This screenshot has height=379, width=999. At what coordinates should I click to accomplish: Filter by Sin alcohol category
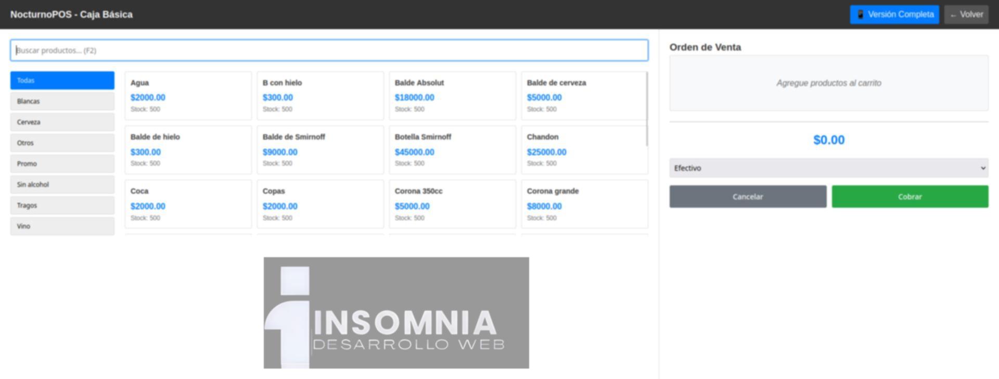coord(62,185)
